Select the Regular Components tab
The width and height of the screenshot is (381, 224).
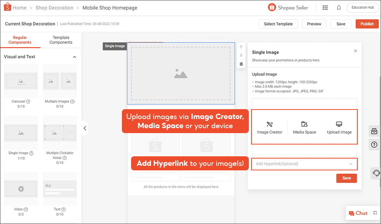coord(20,40)
